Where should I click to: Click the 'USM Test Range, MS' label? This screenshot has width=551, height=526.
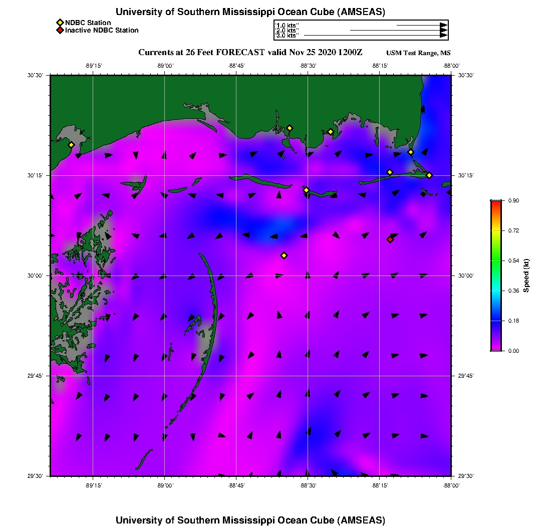point(418,53)
